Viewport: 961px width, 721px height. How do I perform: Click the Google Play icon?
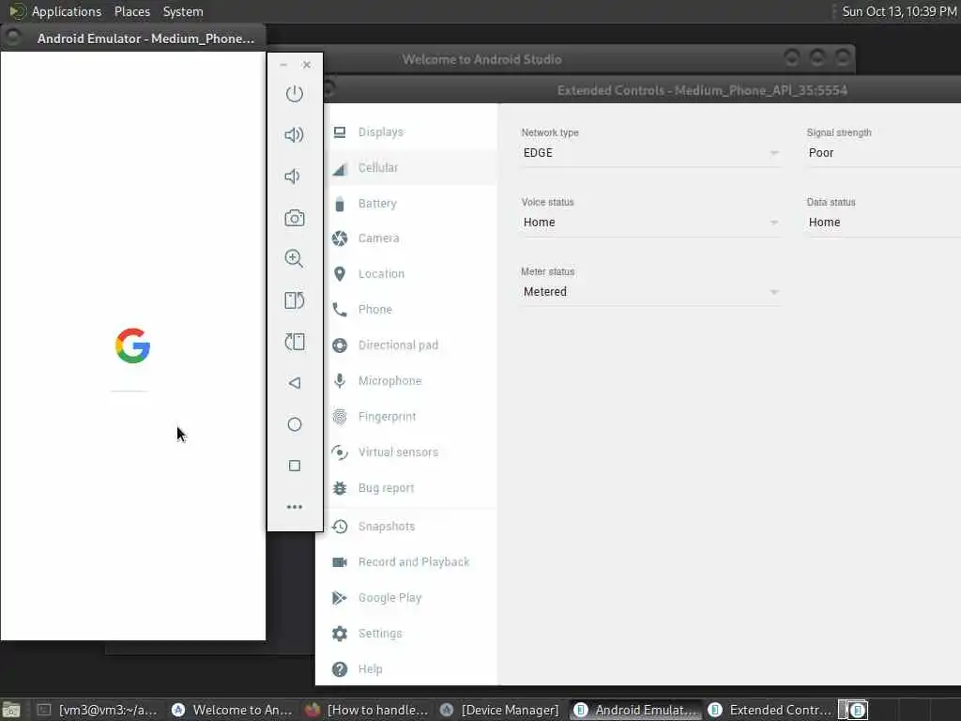click(340, 598)
